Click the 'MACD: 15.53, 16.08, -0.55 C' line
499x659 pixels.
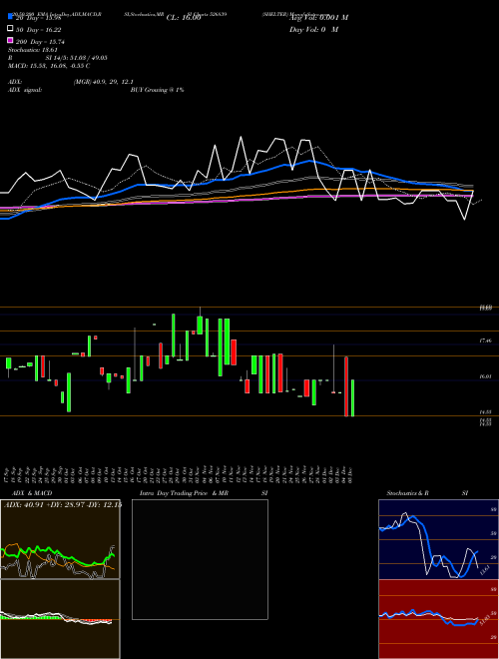pos(49,66)
